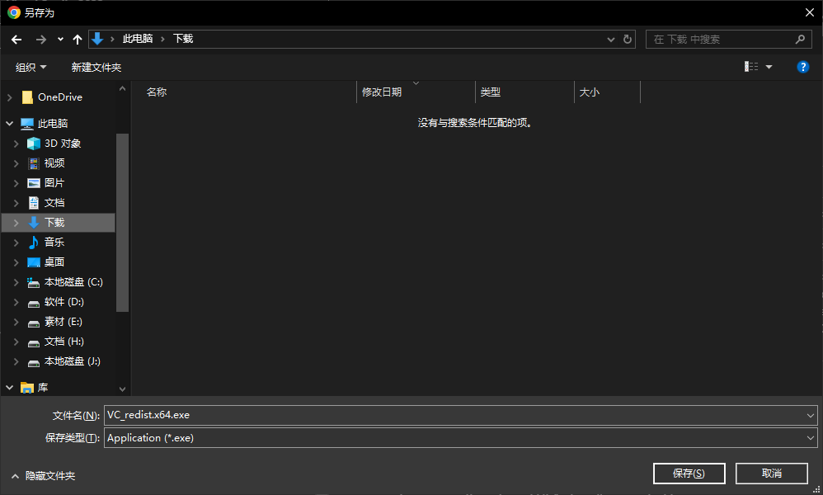Collapse folders via 隐藏文件夹
823x495 pixels.
coord(44,475)
